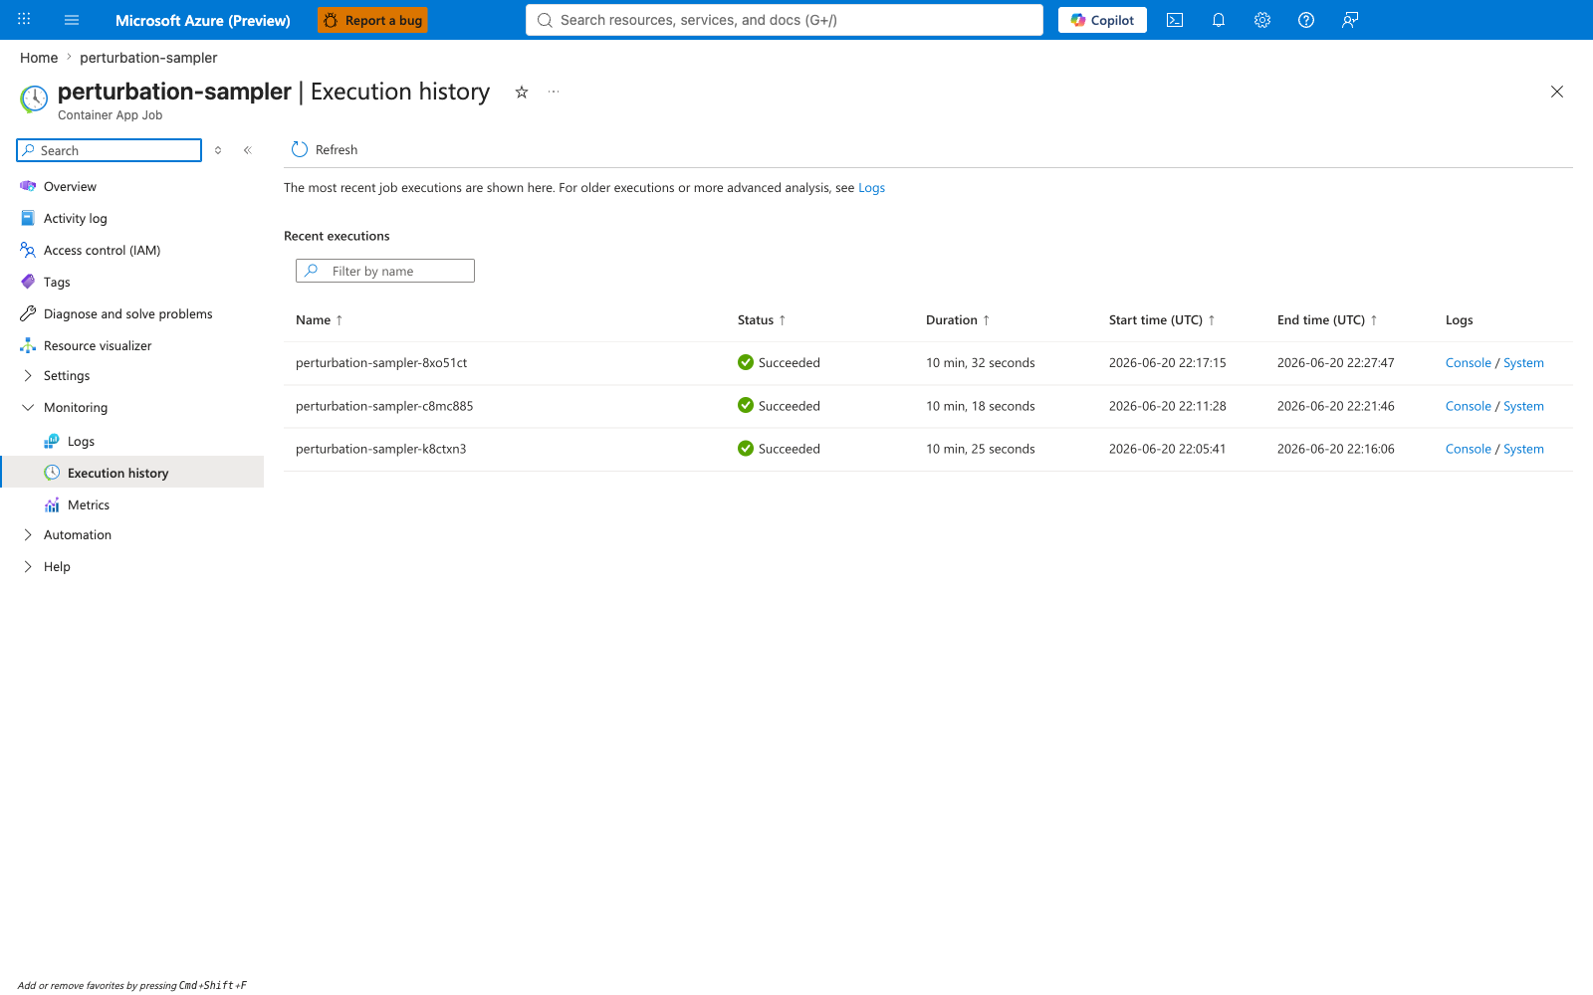This screenshot has width=1593, height=995.
Task: Open Access control (IAM)
Action: 102,250
